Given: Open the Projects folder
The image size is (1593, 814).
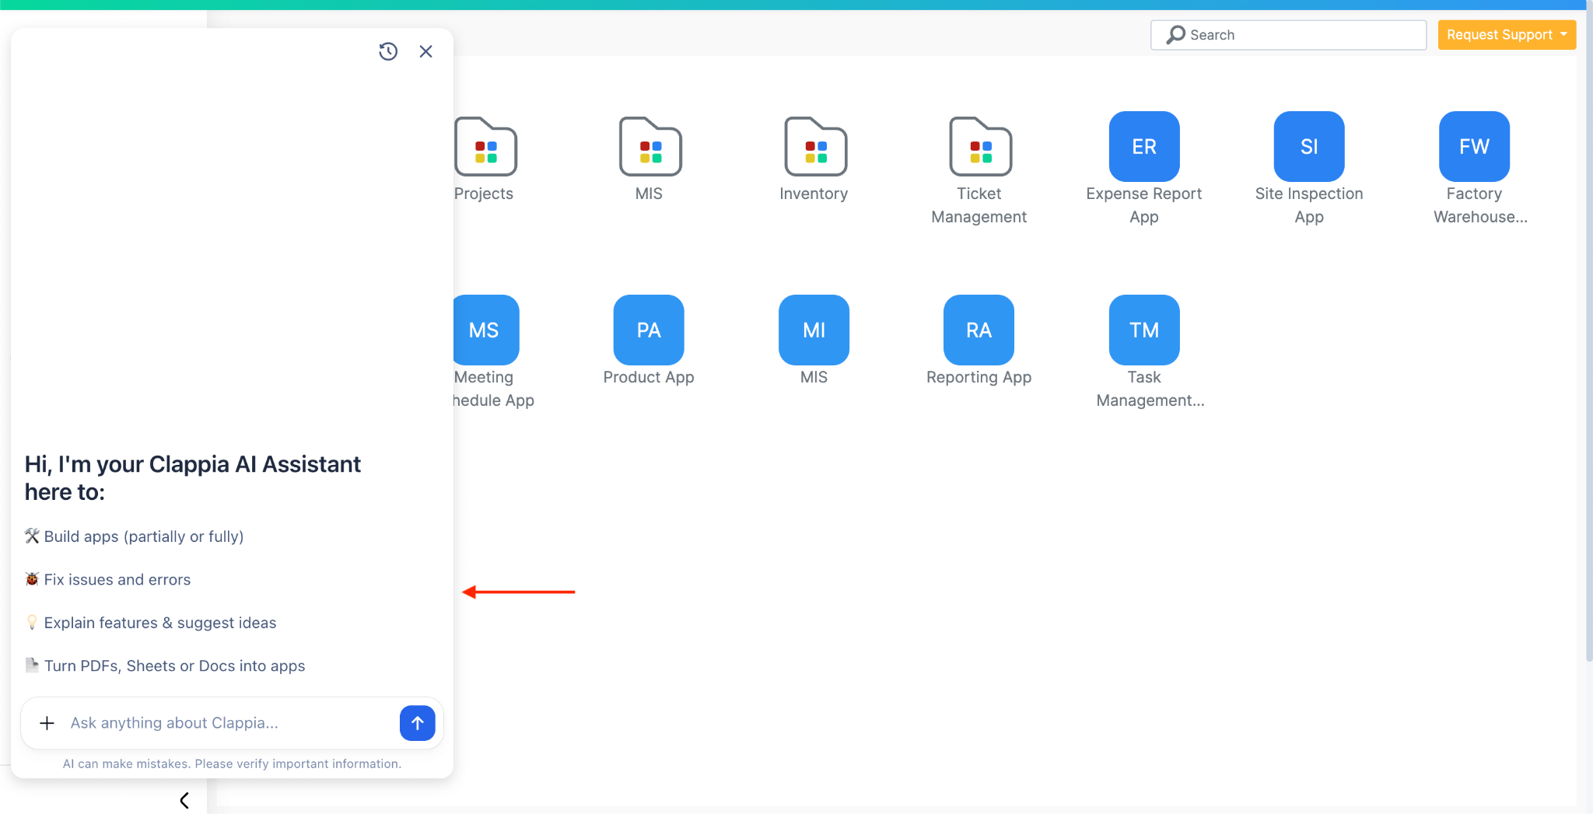Looking at the screenshot, I should tap(485, 148).
